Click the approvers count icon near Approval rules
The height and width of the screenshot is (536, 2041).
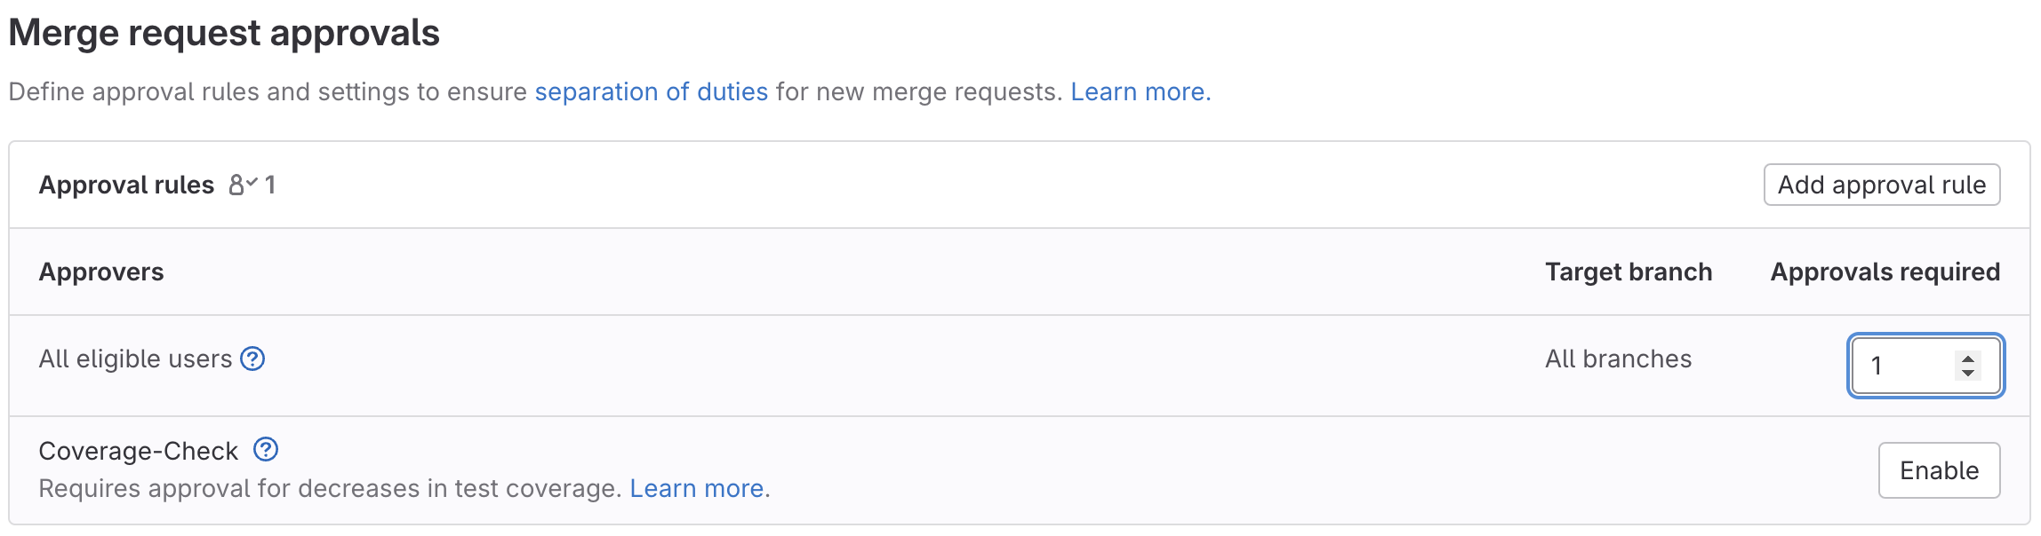pyautogui.click(x=241, y=185)
